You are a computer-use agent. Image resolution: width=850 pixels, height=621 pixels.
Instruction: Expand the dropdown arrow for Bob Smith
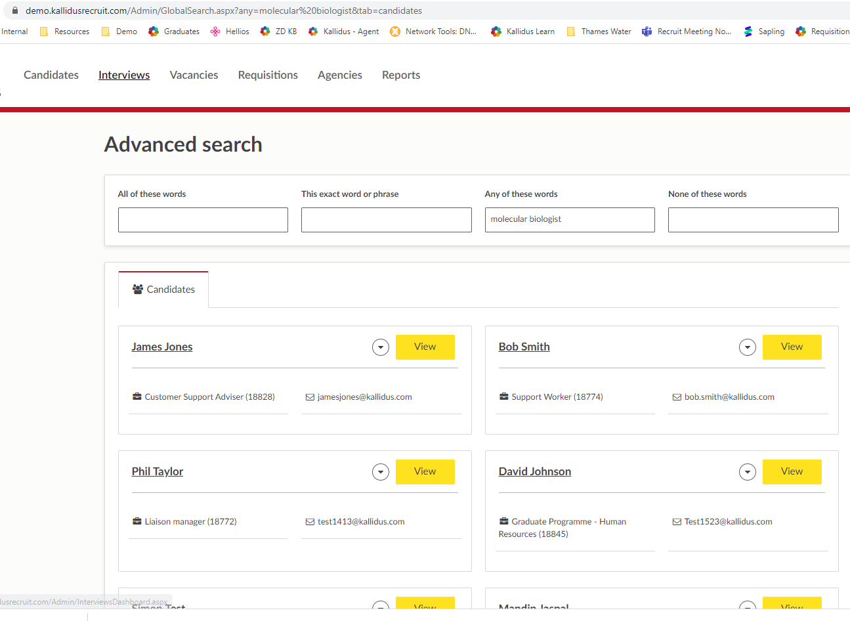[748, 347]
